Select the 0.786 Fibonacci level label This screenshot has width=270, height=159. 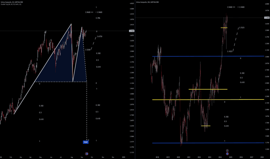pos(98,18)
